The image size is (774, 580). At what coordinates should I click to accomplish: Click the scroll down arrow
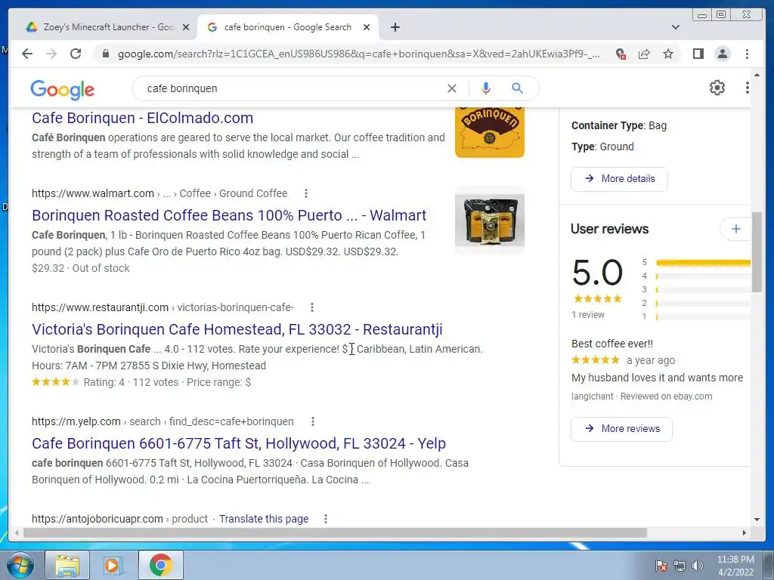coord(757,520)
